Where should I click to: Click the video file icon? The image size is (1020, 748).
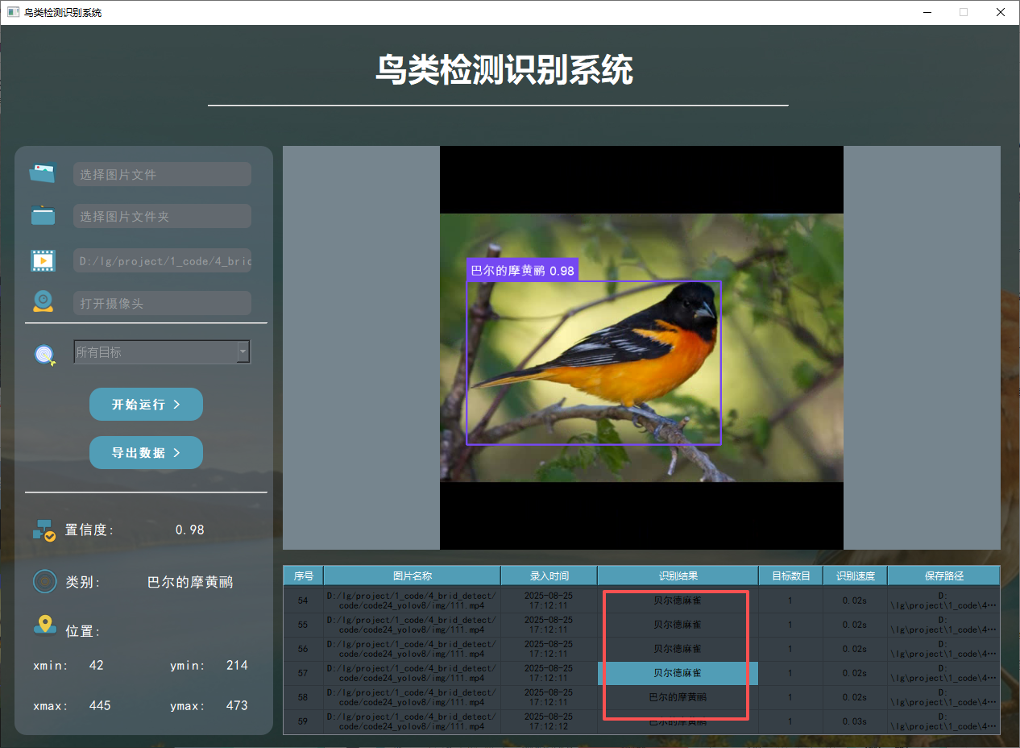pos(43,260)
